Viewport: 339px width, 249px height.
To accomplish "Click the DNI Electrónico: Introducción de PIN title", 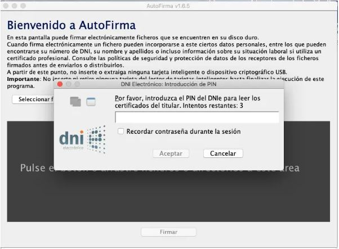I will coord(168,84).
